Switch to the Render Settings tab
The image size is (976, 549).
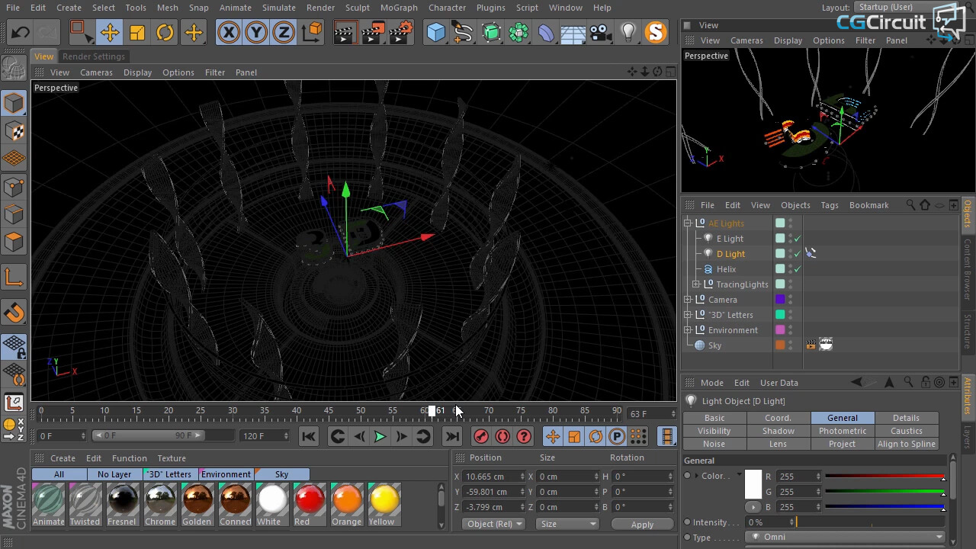(x=94, y=56)
